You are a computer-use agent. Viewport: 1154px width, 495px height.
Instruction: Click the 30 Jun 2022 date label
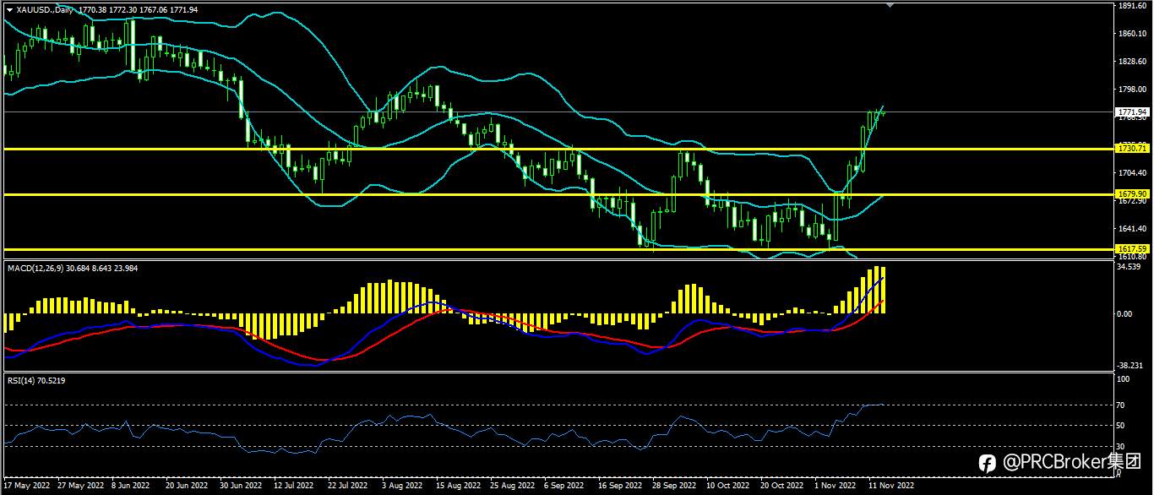(241, 486)
